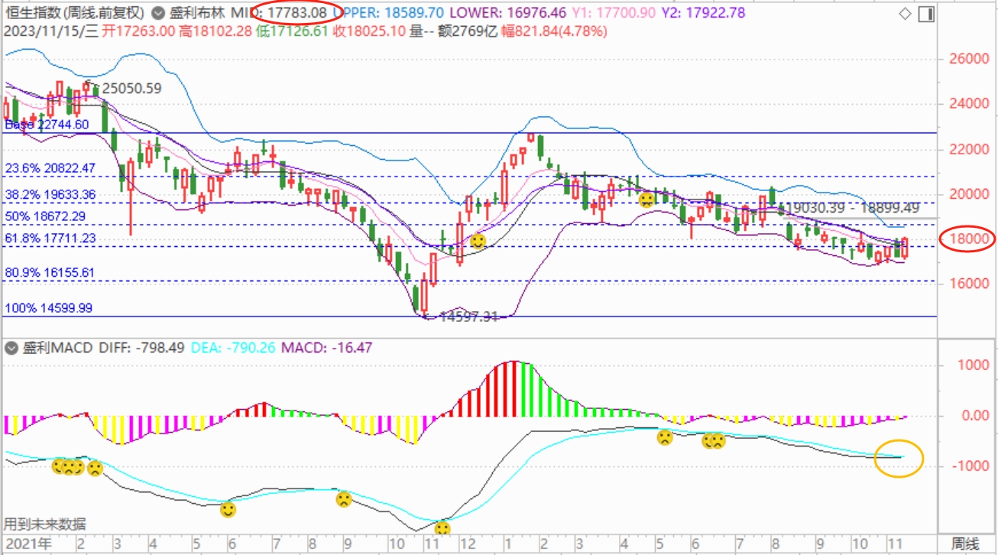Viewport: 998px width, 555px height.
Task: Click the paired sad faces on MACD near June 2023
Action: point(713,441)
